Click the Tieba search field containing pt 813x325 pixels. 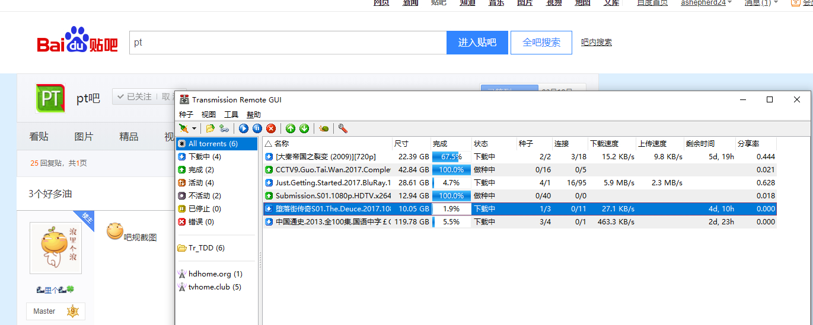pos(288,43)
